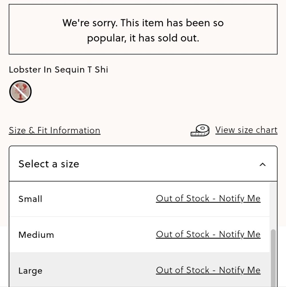Viewport: 286px width, 287px height.
Task: Open the Size & Fit Information link
Action: pyautogui.click(x=55, y=130)
